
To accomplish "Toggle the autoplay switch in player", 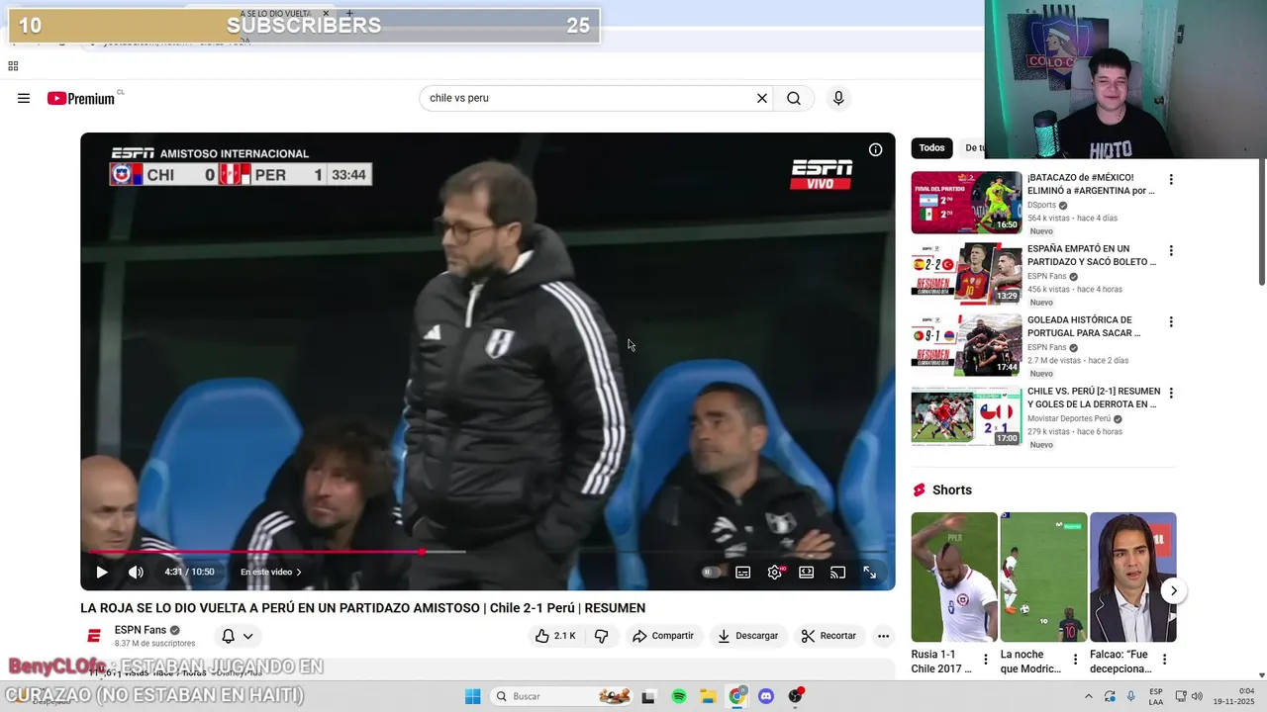I will click(711, 572).
